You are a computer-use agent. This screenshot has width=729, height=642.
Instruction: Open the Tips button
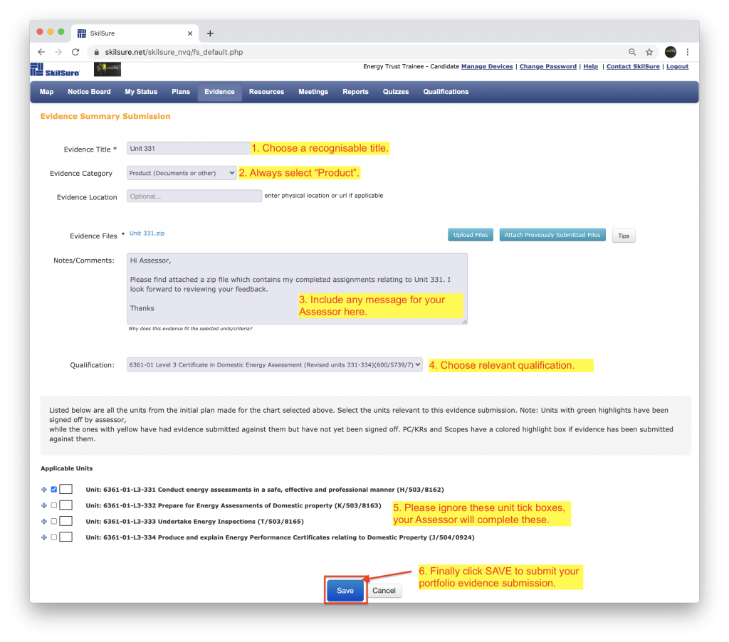624,236
